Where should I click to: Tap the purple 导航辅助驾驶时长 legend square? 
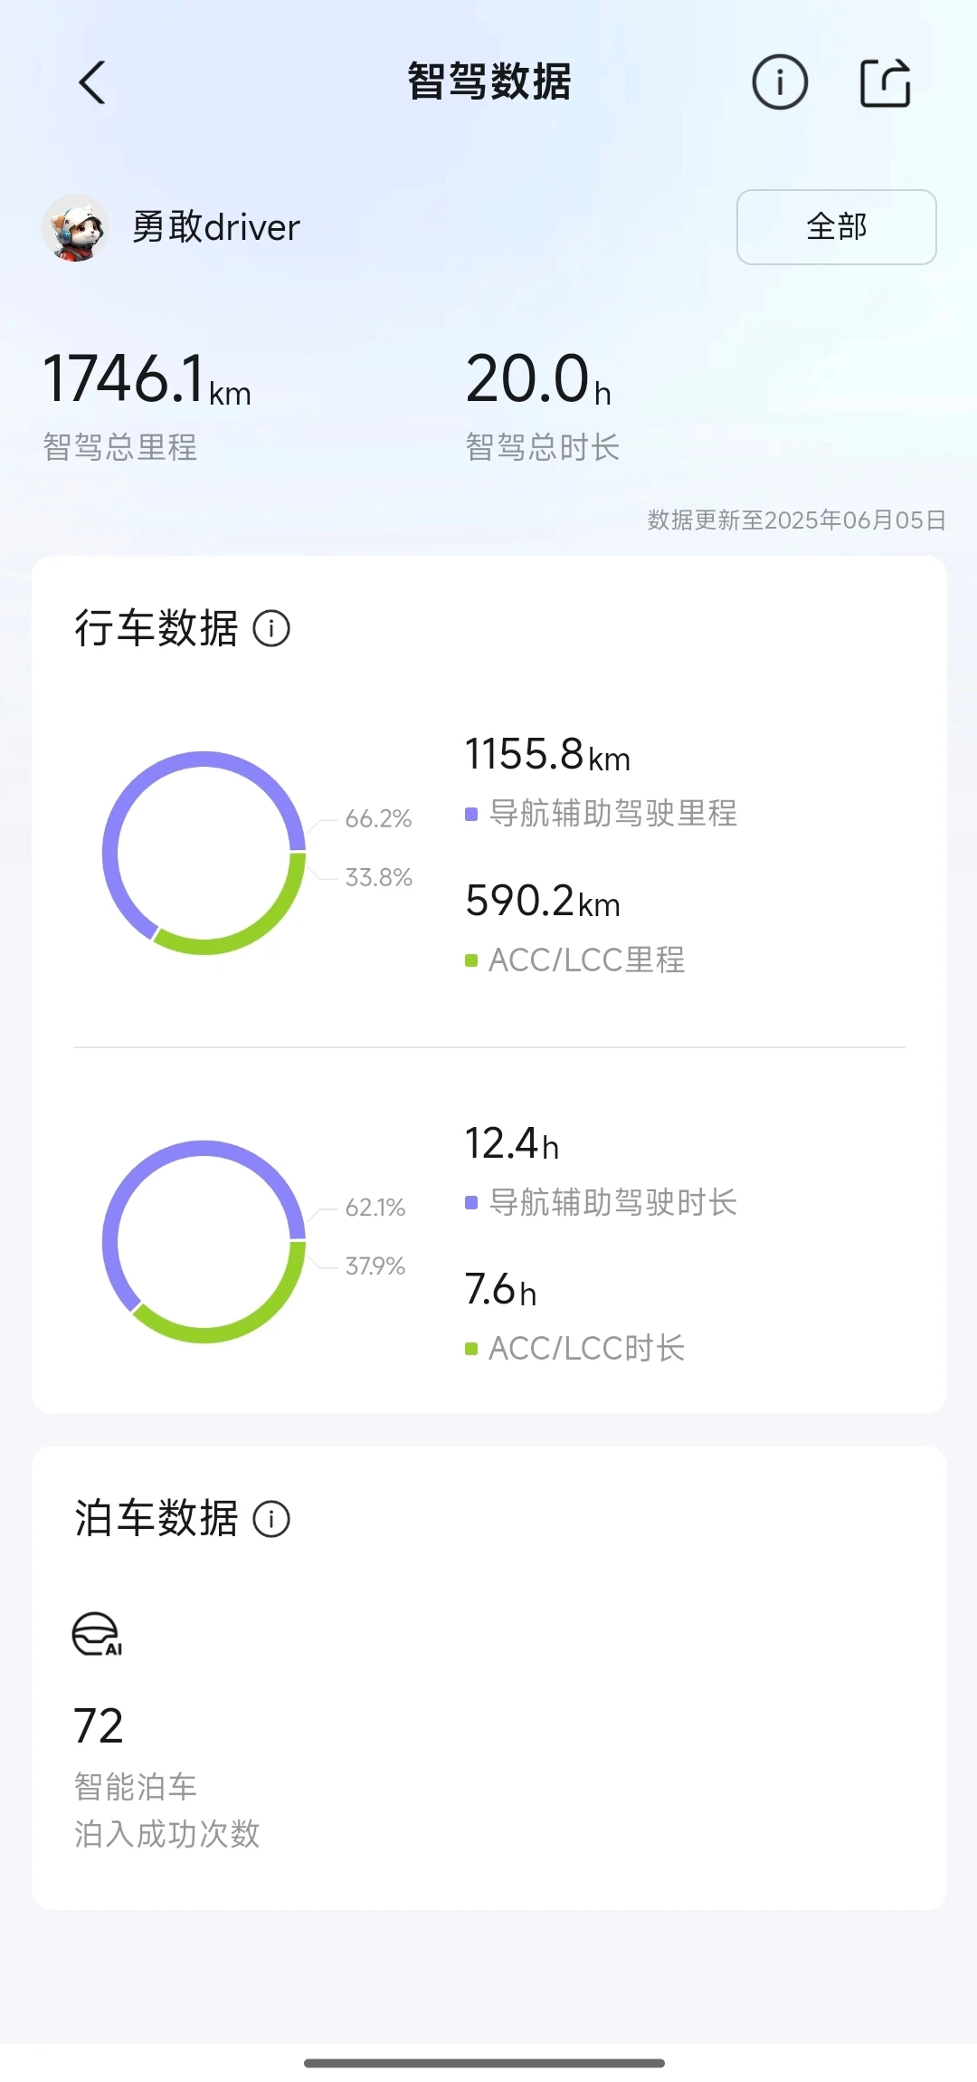[471, 1202]
